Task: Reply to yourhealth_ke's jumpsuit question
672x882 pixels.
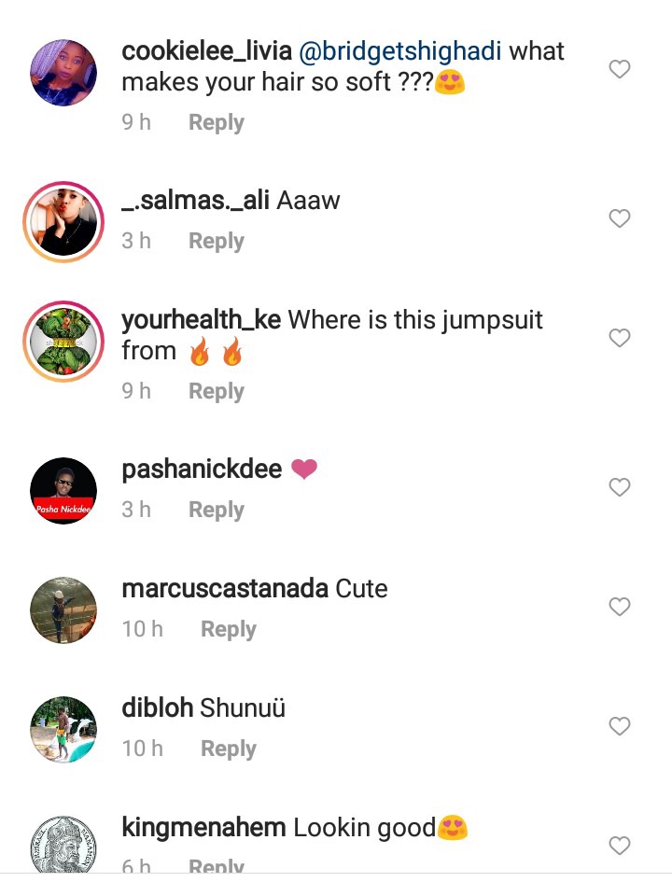Action: click(x=217, y=391)
